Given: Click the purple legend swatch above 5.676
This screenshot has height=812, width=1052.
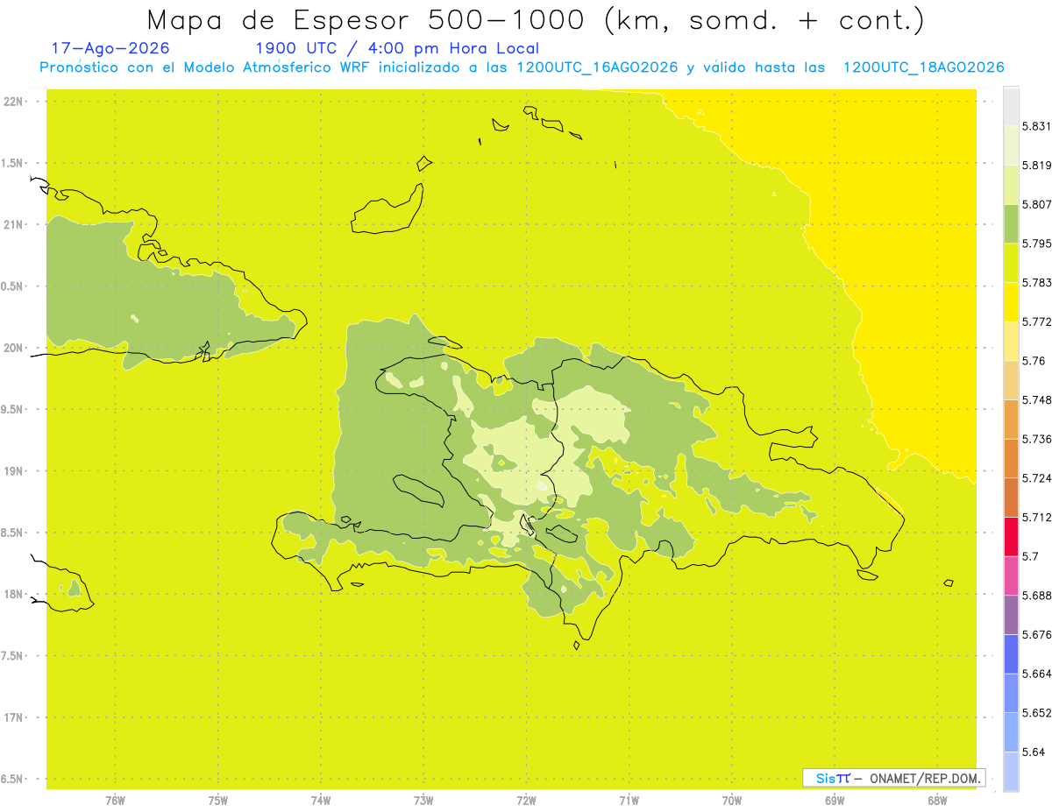Looking at the screenshot, I should (1011, 614).
